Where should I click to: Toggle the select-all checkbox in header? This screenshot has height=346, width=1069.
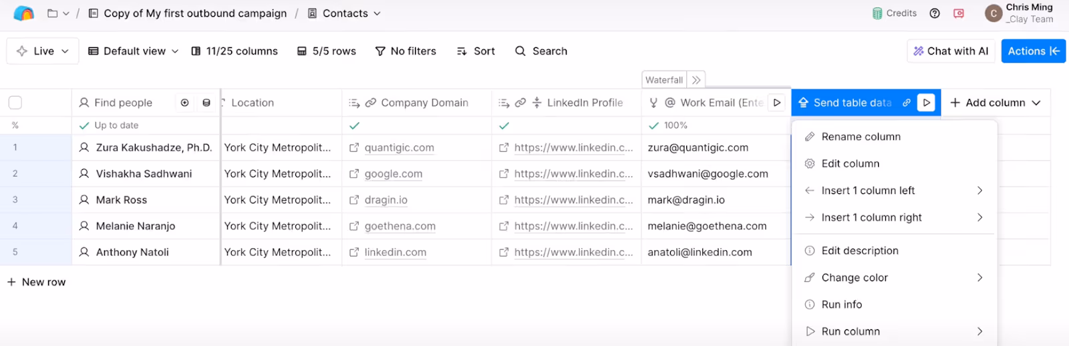coord(15,103)
